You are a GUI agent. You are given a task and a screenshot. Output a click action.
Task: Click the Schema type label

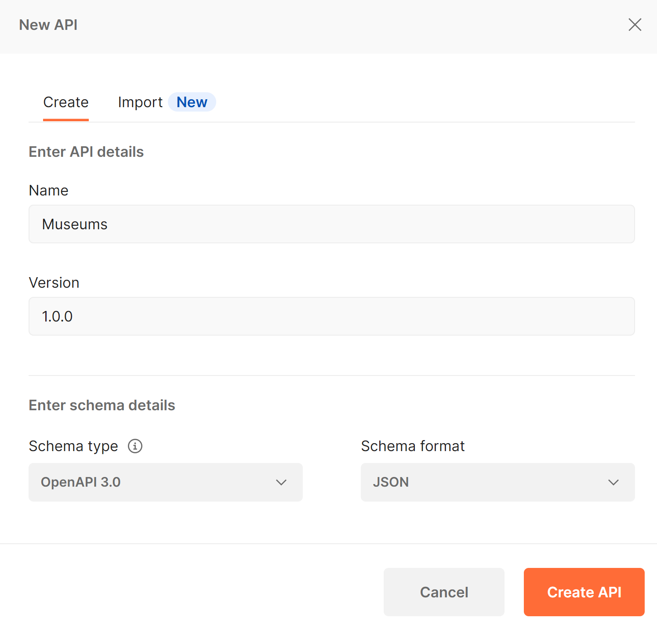pos(73,446)
